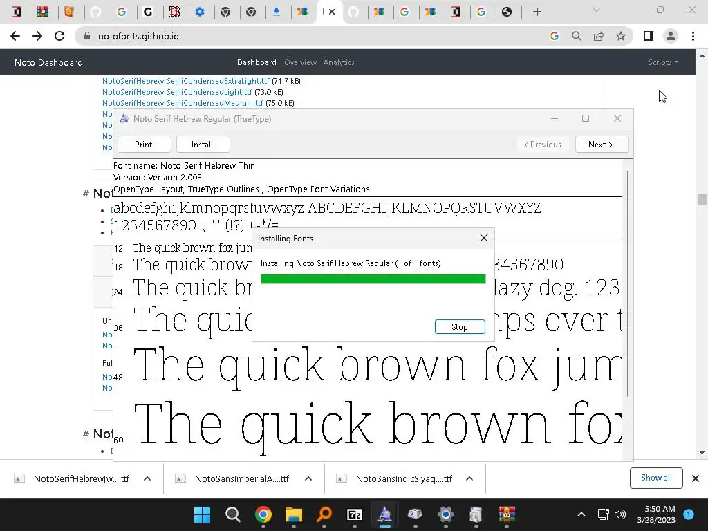Stop the font installation

tap(460, 327)
